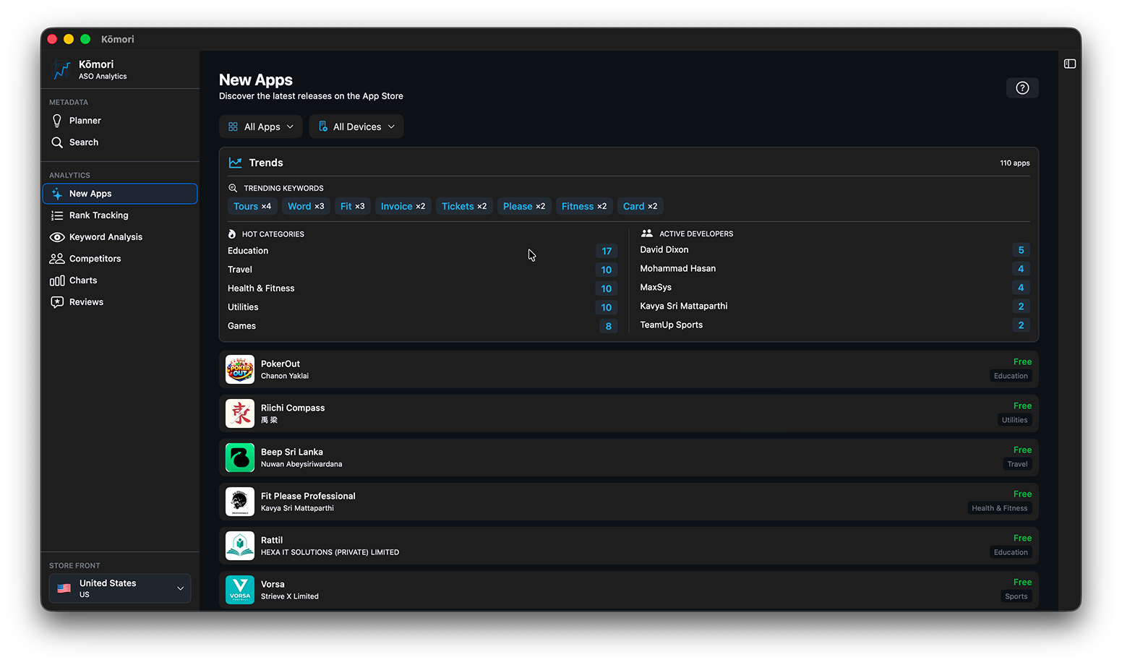Screen dimensions: 1122x665
Task: Click the Rank Tracking list icon
Action: point(57,215)
